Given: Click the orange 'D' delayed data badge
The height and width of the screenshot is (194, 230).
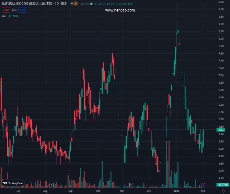Looking at the screenshot, I should point(76,4).
